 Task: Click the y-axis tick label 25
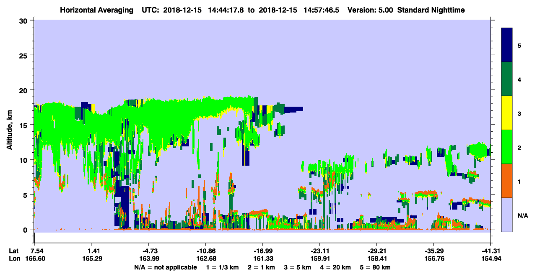pos(24,55)
